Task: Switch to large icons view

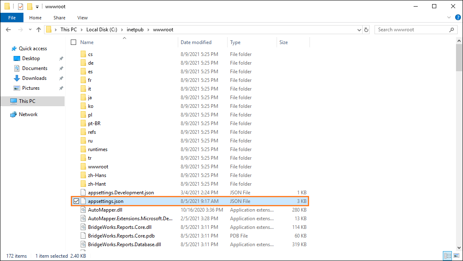Action: (x=456, y=256)
